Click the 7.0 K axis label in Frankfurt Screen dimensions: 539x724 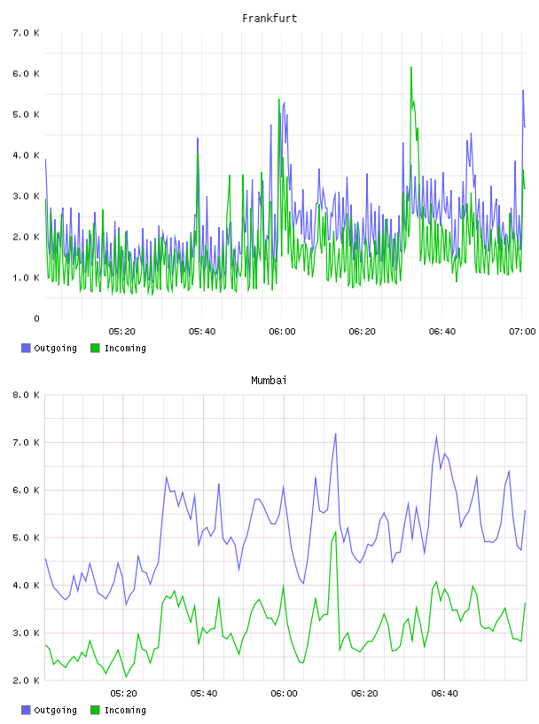[27, 33]
